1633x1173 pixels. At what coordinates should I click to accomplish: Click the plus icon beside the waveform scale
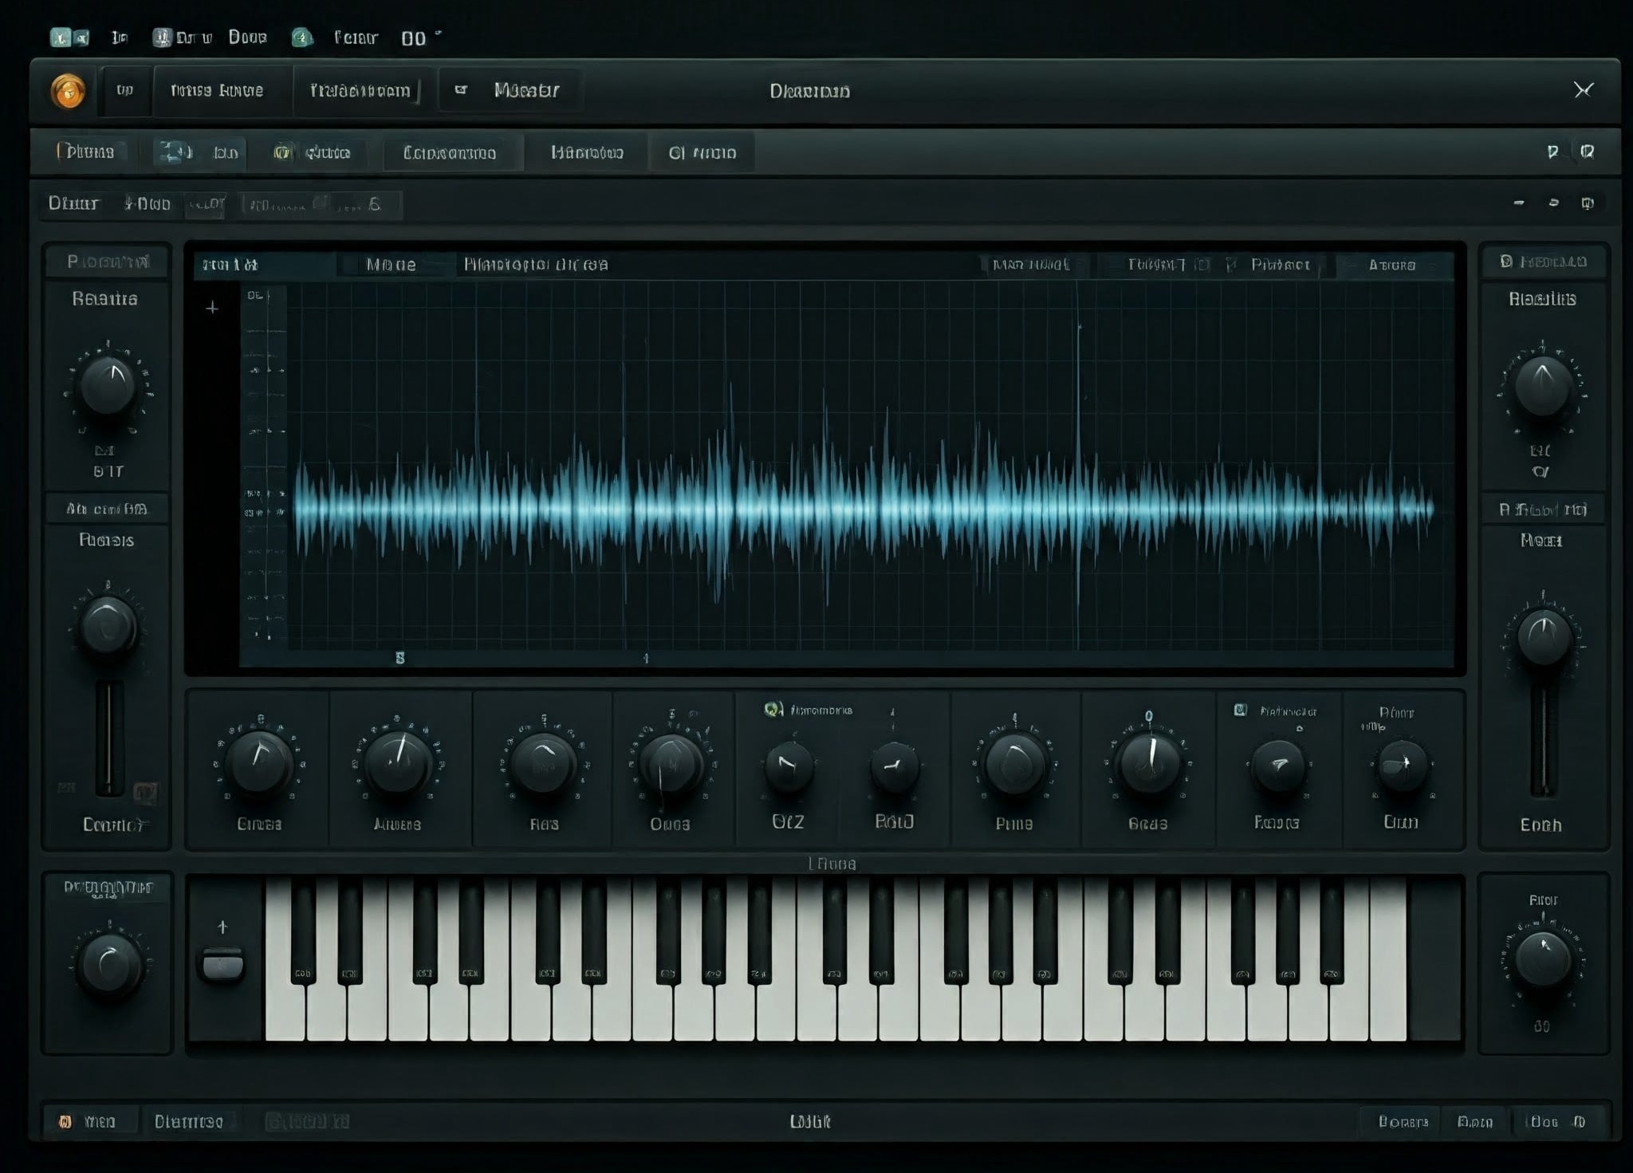212,307
